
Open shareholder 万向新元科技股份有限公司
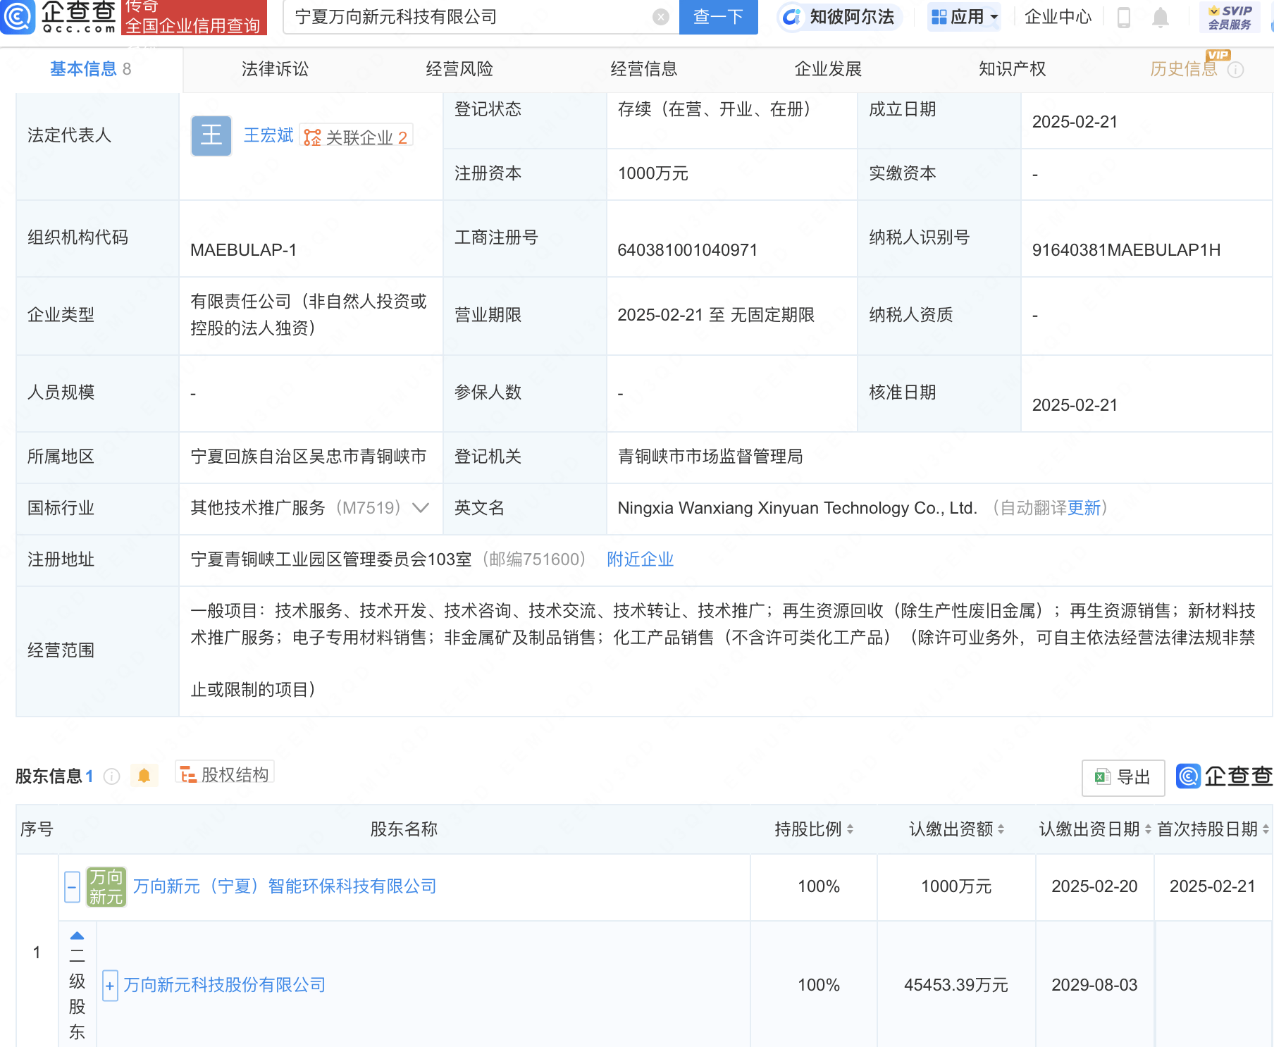(224, 985)
